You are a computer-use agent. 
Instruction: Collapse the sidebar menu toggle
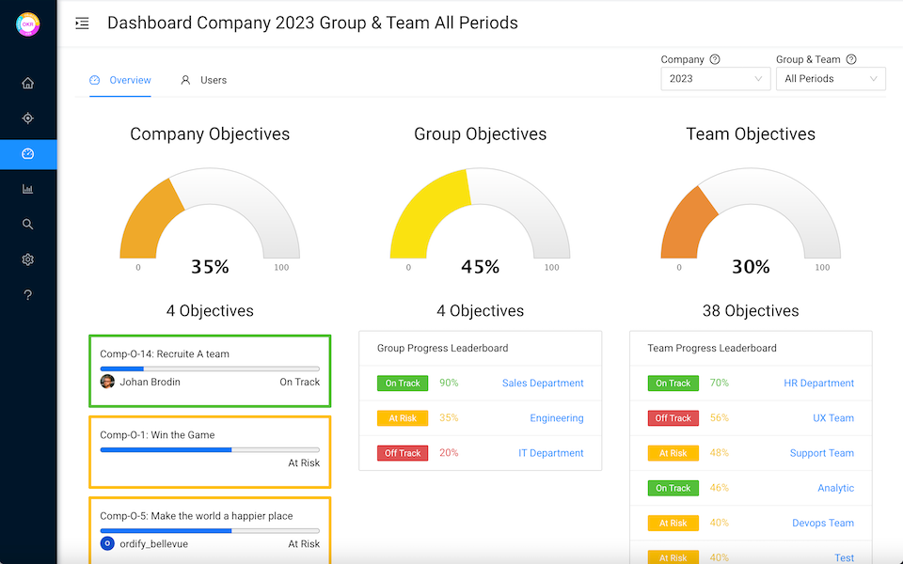point(83,23)
